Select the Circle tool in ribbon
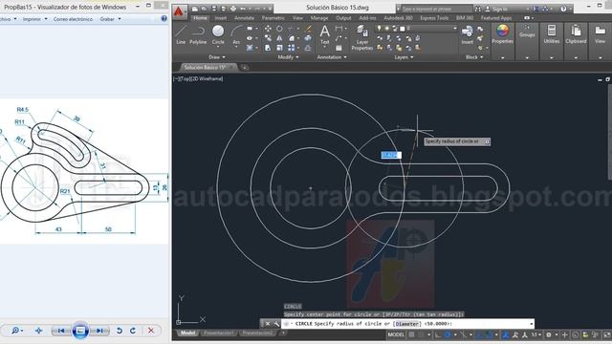Screen dimensions: 612x344 click(218, 34)
